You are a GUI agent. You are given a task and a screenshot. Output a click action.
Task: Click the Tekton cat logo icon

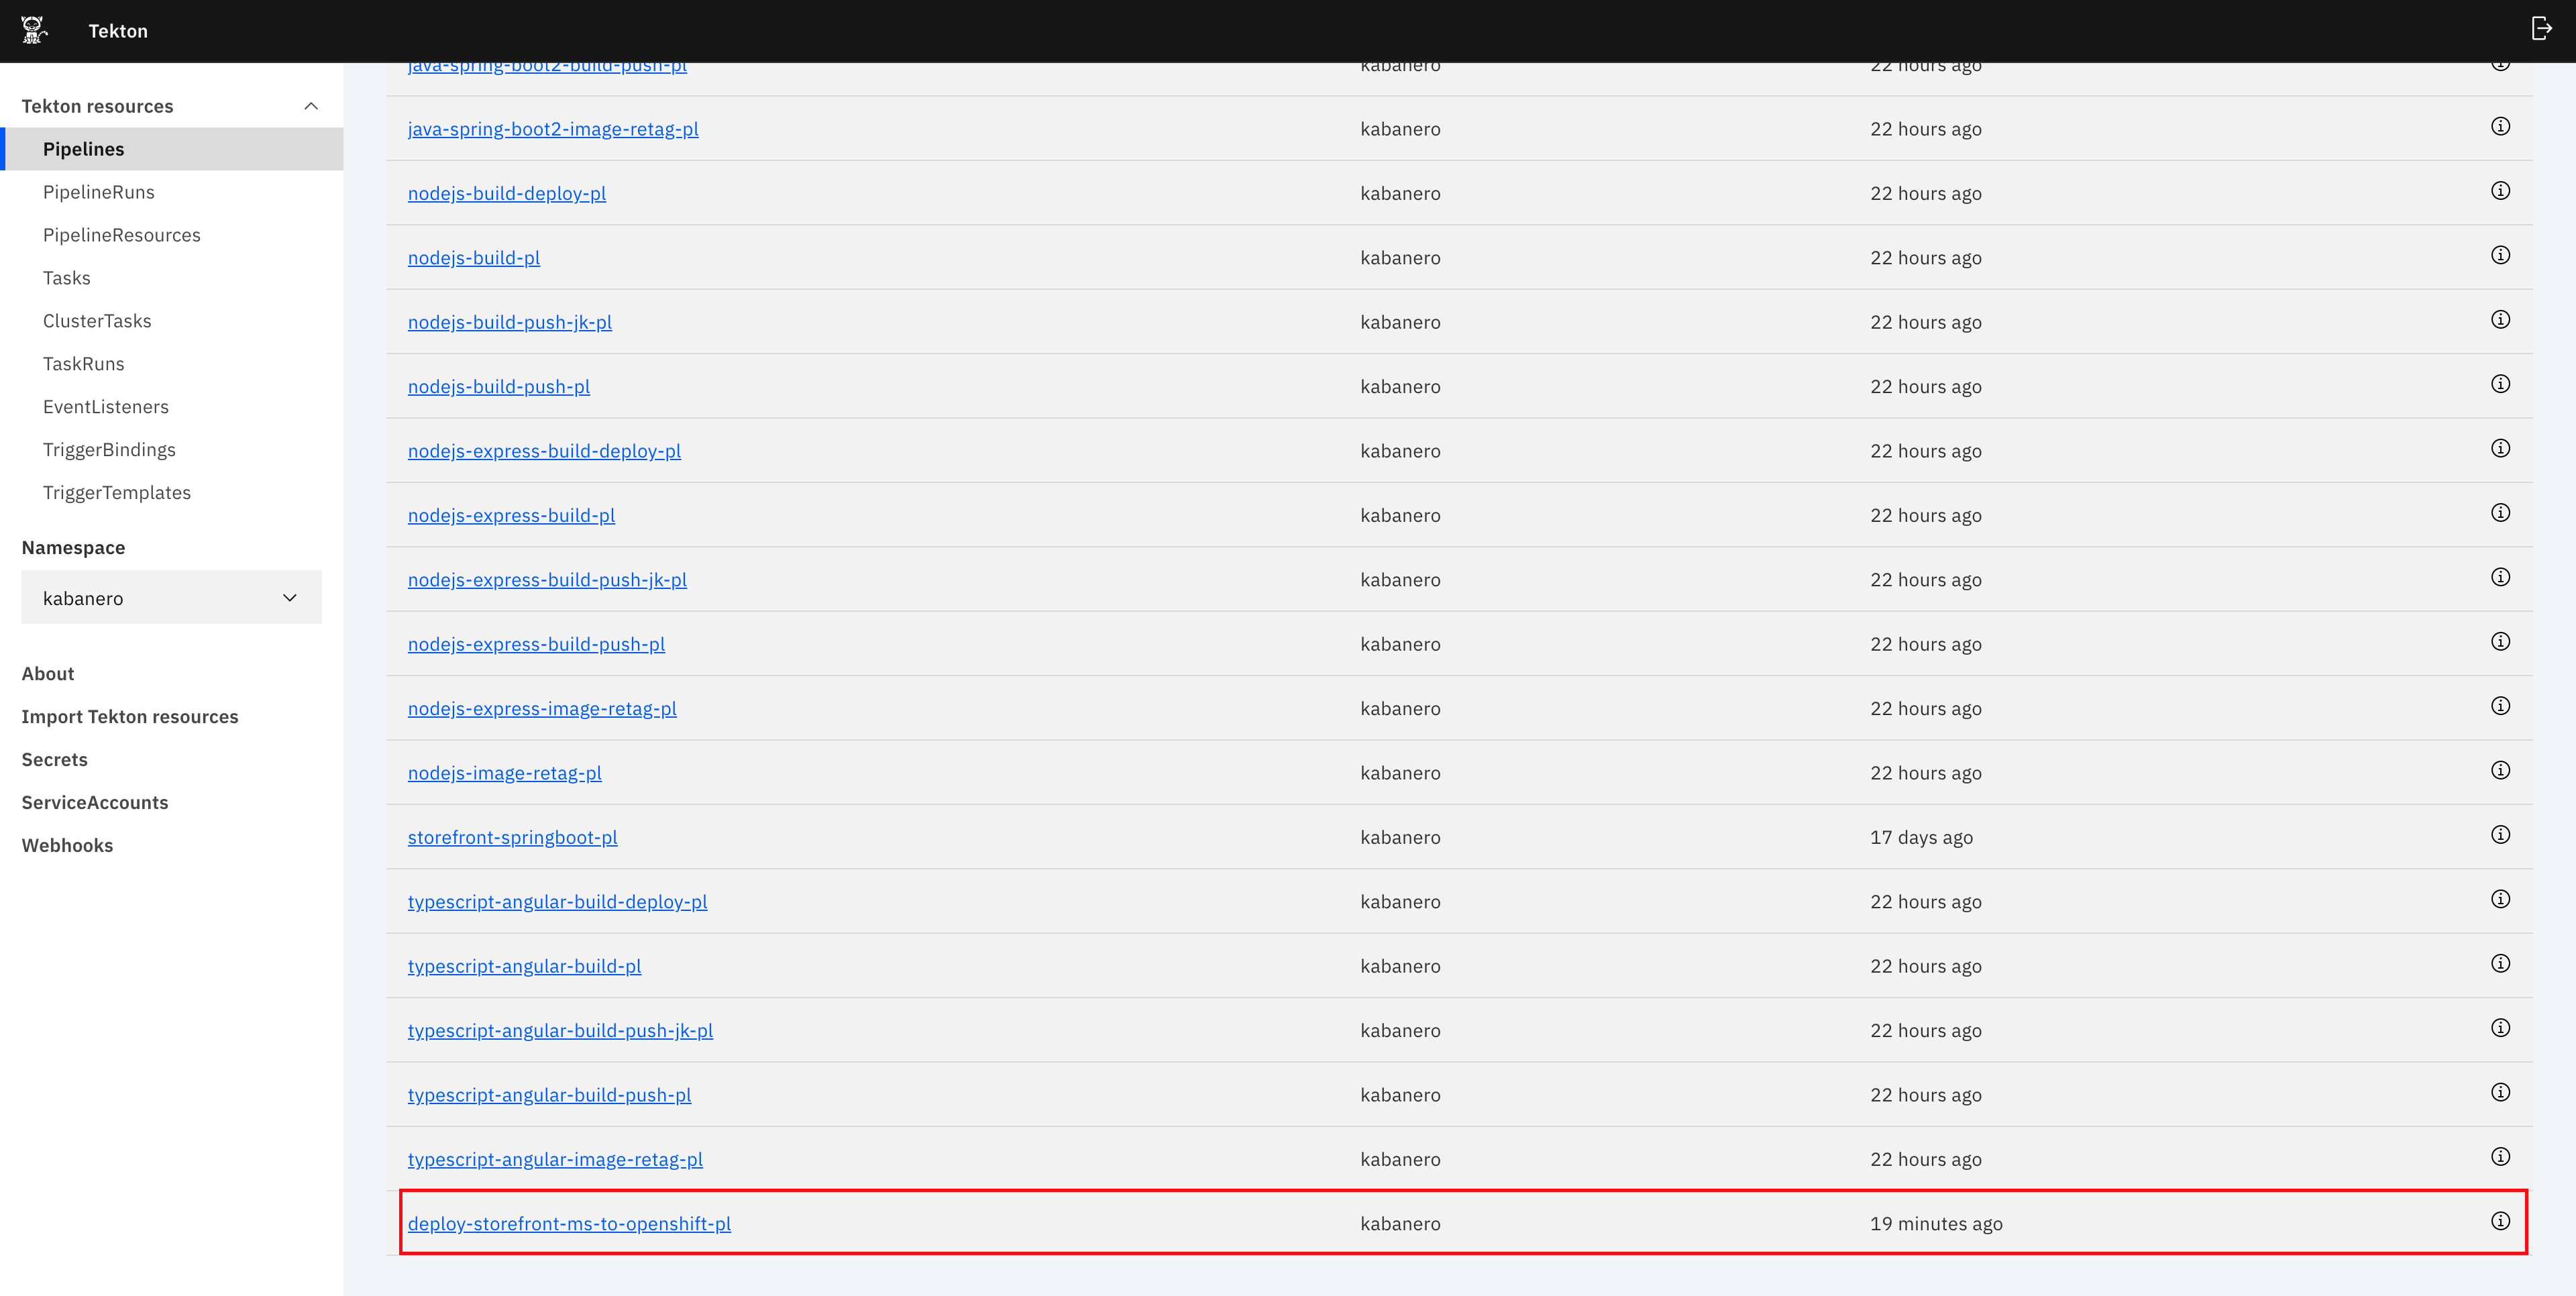pyautogui.click(x=34, y=30)
